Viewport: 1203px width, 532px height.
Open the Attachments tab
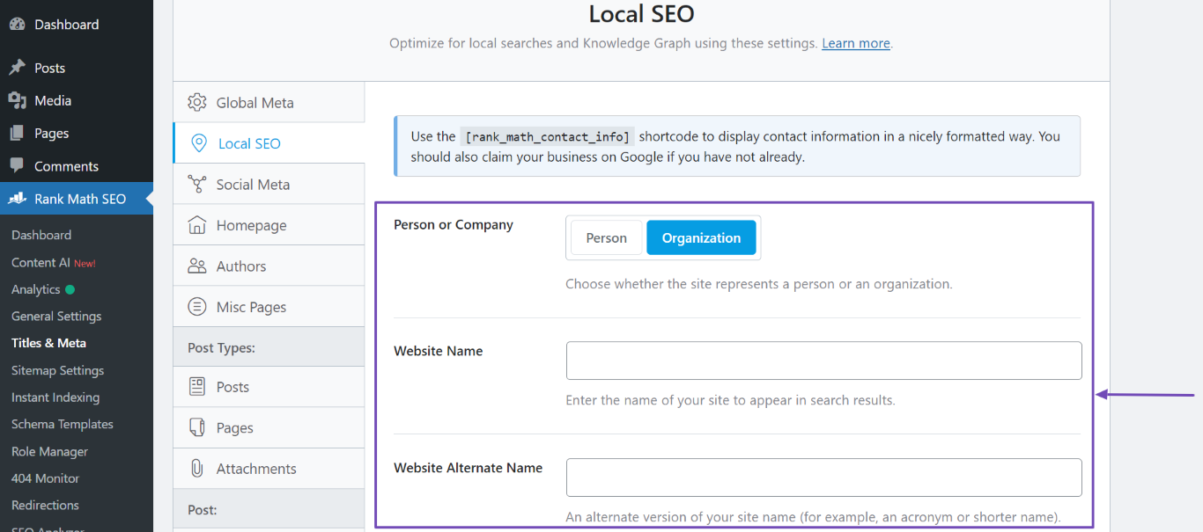269,469
